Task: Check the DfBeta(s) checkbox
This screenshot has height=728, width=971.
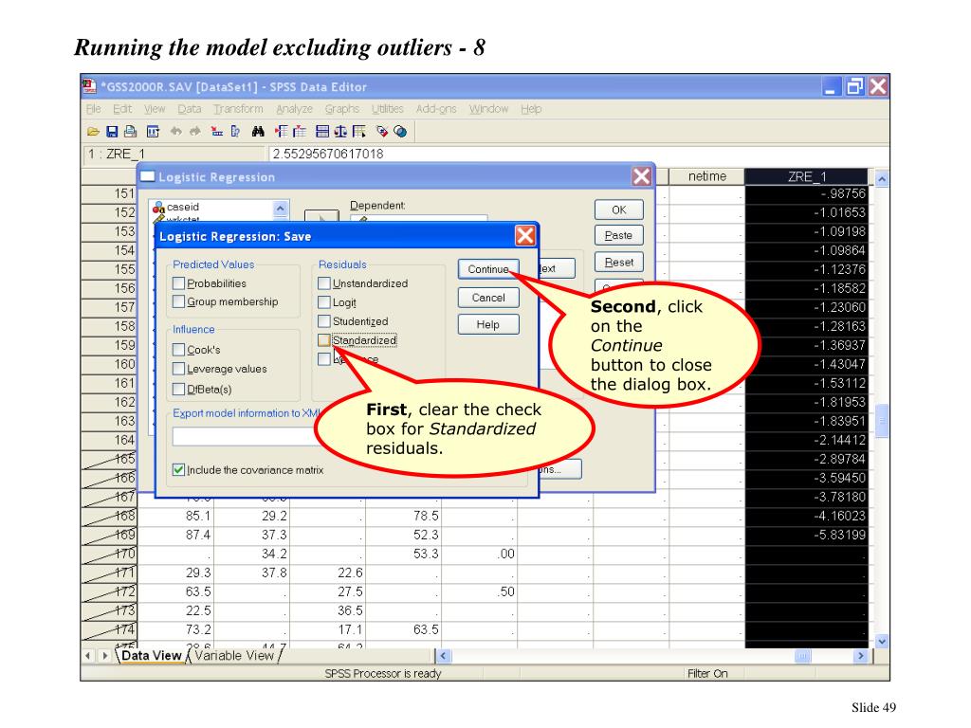Action: [178, 389]
